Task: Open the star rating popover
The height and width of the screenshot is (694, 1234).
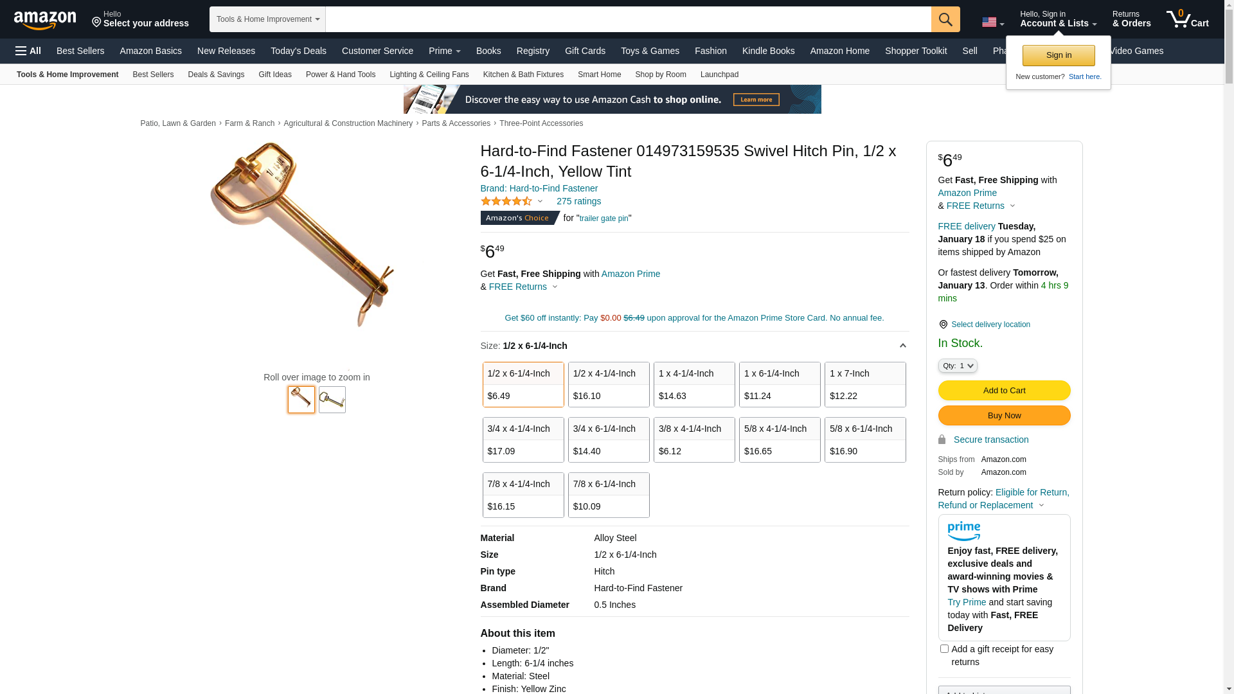Action: coord(512,202)
